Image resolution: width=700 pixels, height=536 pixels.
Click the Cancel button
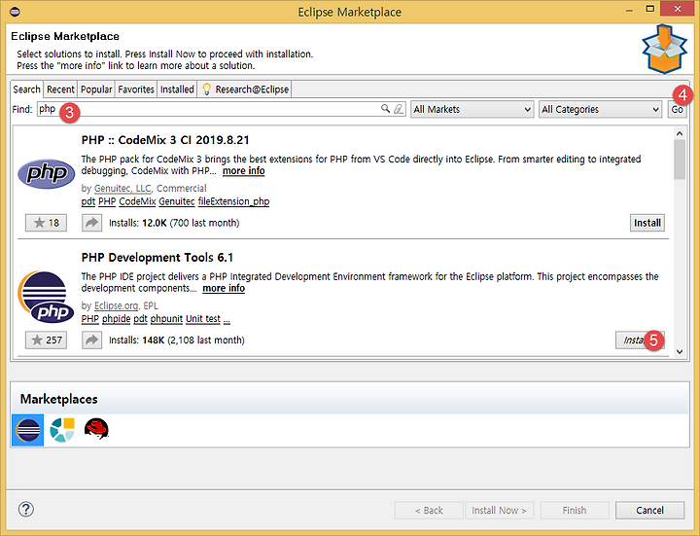tap(649, 510)
